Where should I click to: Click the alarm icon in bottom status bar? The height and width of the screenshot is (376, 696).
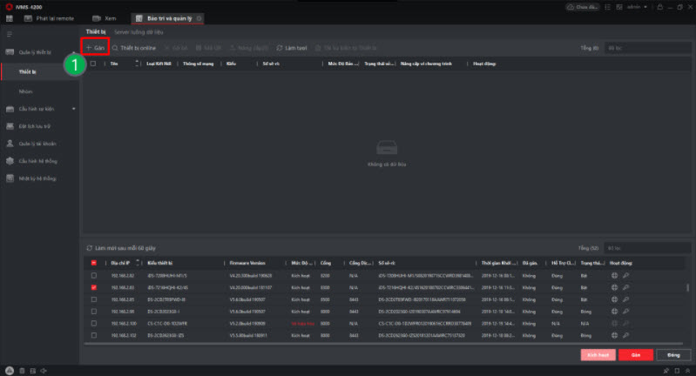tap(9, 370)
